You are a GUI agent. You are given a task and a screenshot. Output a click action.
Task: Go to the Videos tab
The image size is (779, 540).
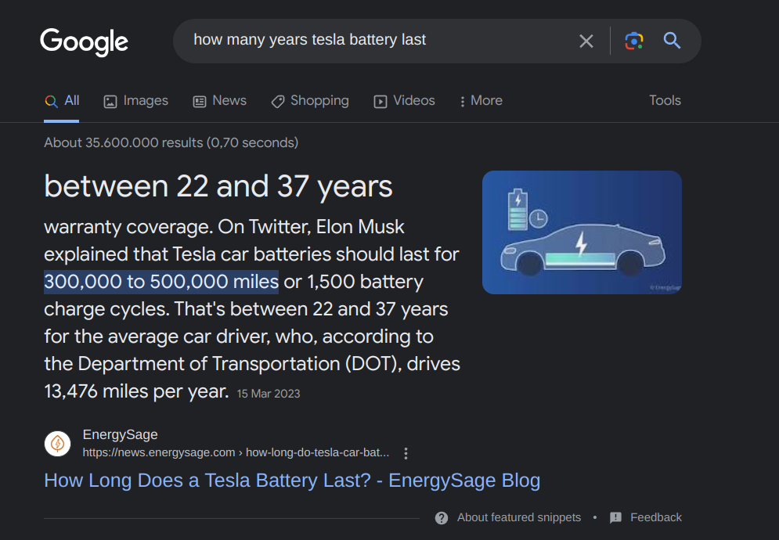point(404,101)
